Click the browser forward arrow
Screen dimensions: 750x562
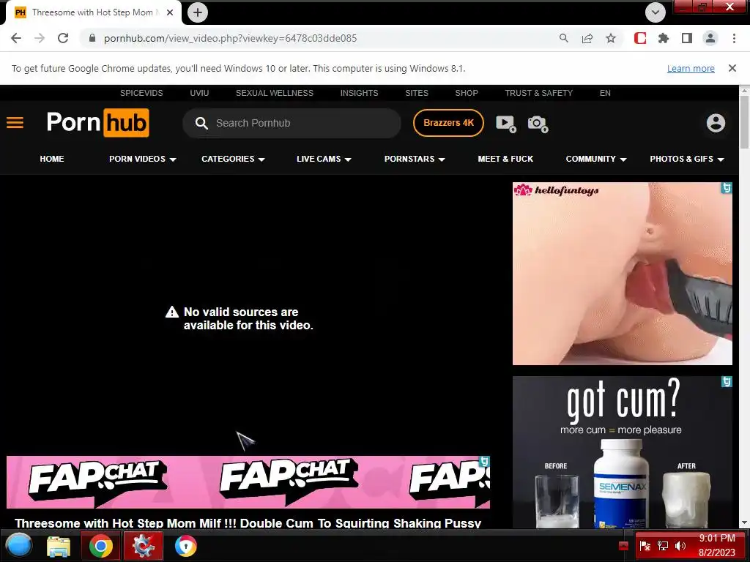[x=40, y=38]
